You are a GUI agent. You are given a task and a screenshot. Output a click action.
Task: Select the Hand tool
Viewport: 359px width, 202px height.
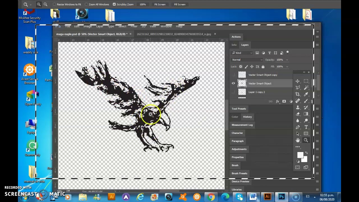coord(298,140)
